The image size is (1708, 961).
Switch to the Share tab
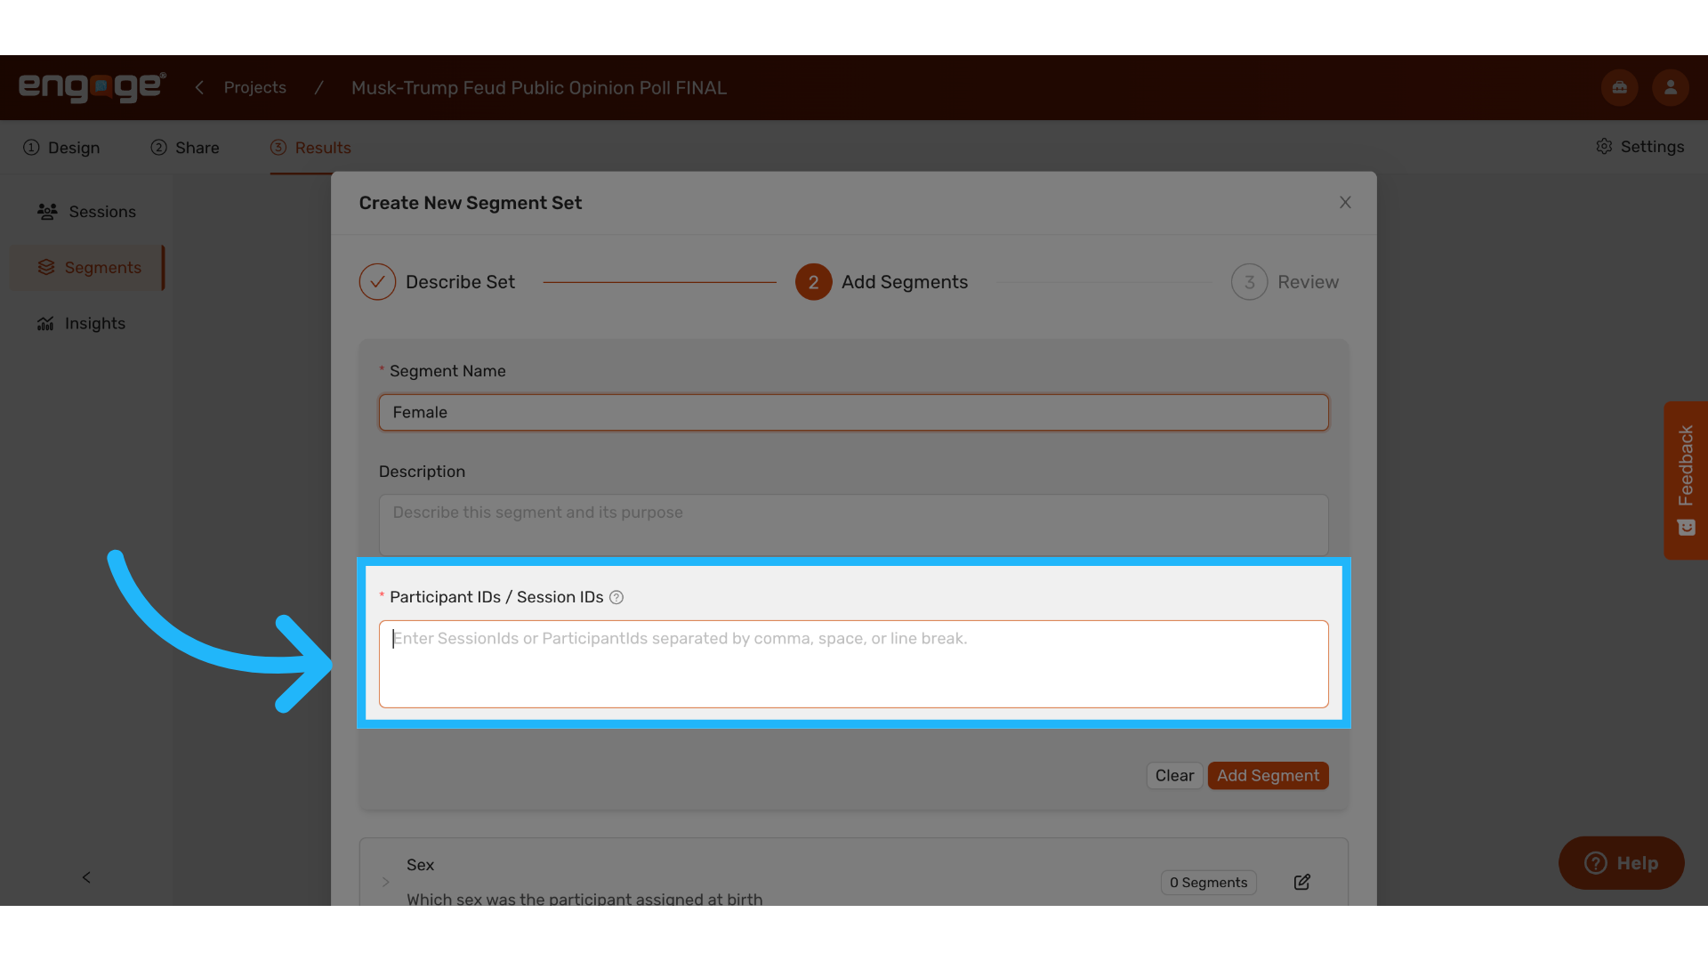185,148
